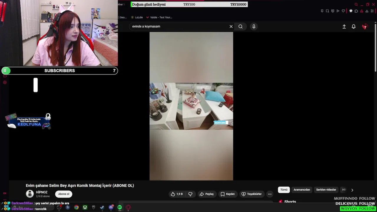
Task: Click the pin icon in browser toolbar
Action: tap(322, 11)
